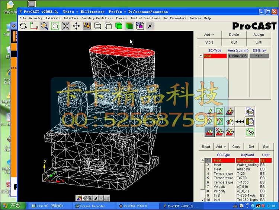Open the Materials menu
The height and width of the screenshot is (210, 279).
coord(53,18)
